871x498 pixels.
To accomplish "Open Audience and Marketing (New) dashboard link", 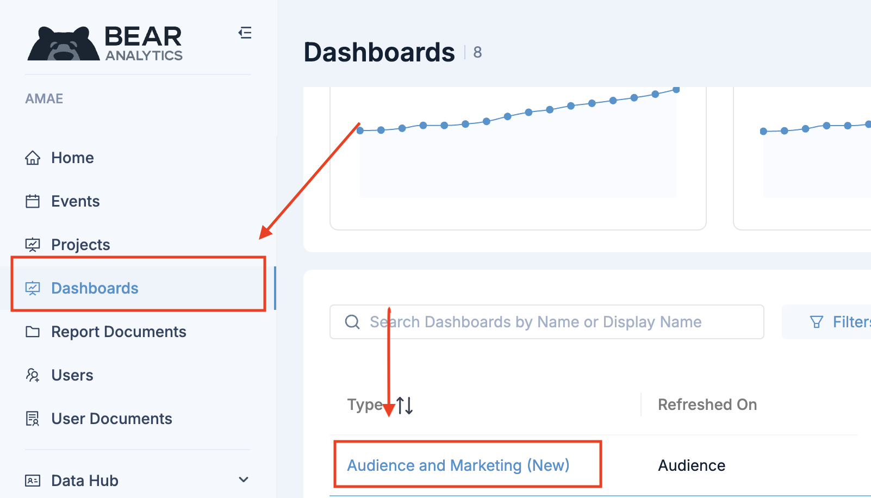I will [x=458, y=465].
